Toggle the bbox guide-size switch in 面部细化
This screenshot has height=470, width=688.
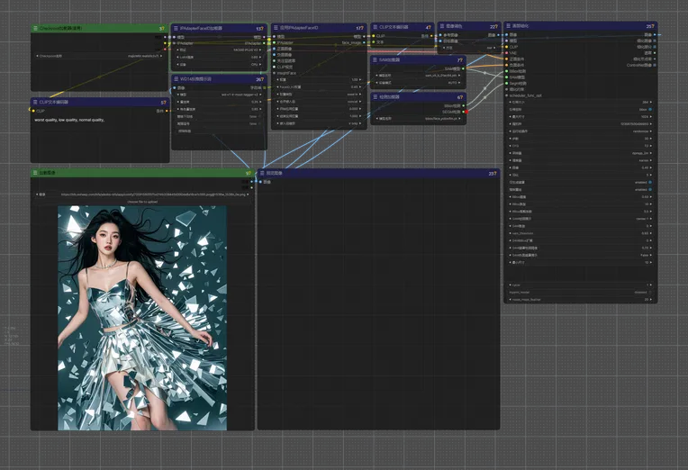point(650,109)
